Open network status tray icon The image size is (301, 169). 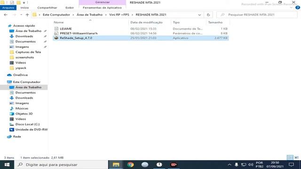point(244,165)
